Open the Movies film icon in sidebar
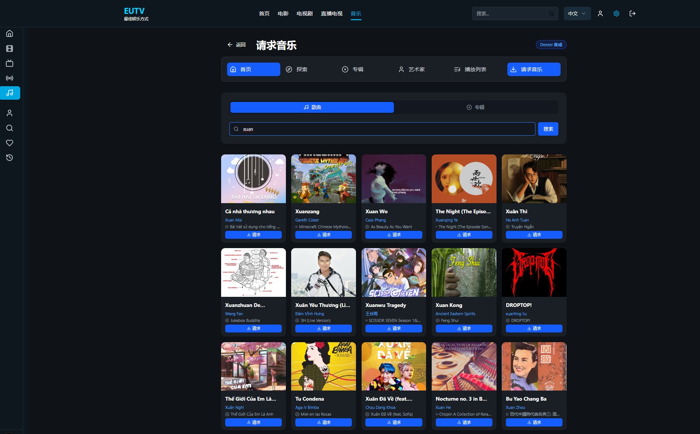Screen dimensions: 700x434 pos(10,48)
